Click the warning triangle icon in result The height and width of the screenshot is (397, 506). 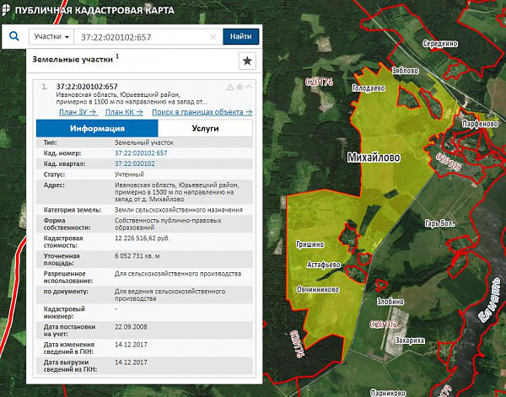tap(230, 87)
